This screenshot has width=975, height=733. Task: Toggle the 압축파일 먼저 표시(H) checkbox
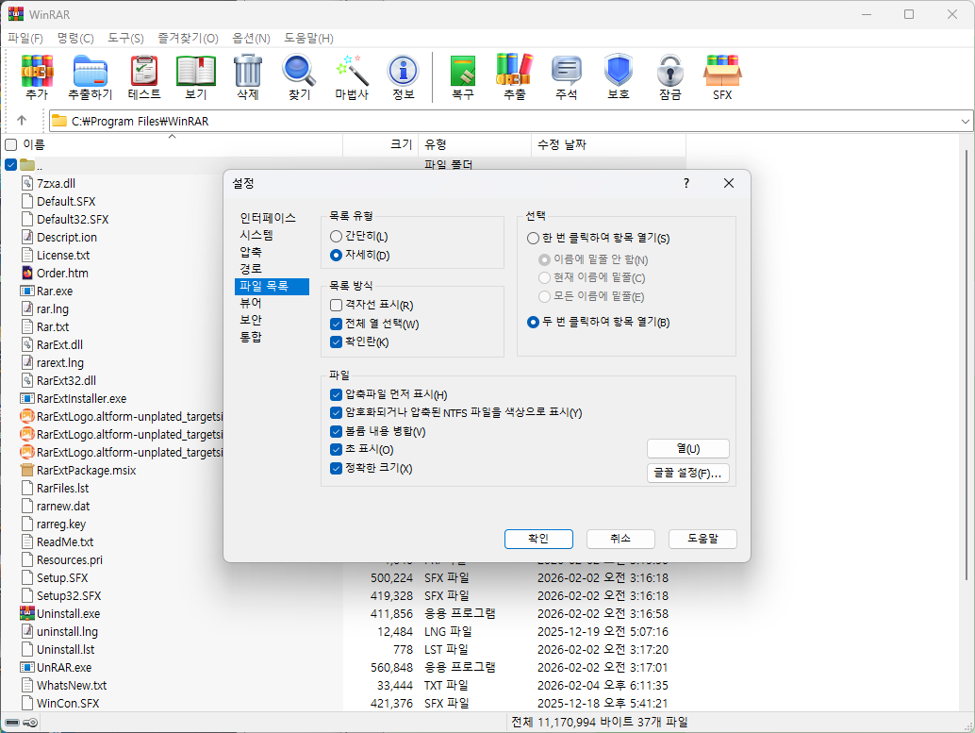pyautogui.click(x=337, y=394)
